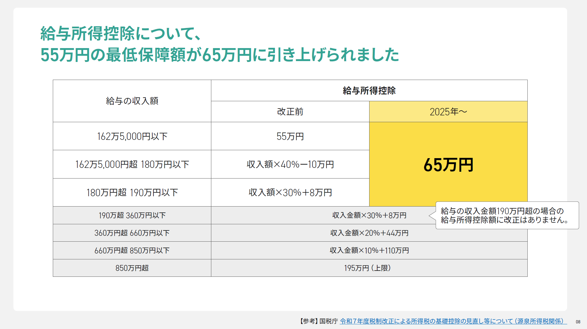Viewport: 587px width, 329px height.
Task: Click the 収入額×40%－10万円 formula cell
Action: pos(290,165)
